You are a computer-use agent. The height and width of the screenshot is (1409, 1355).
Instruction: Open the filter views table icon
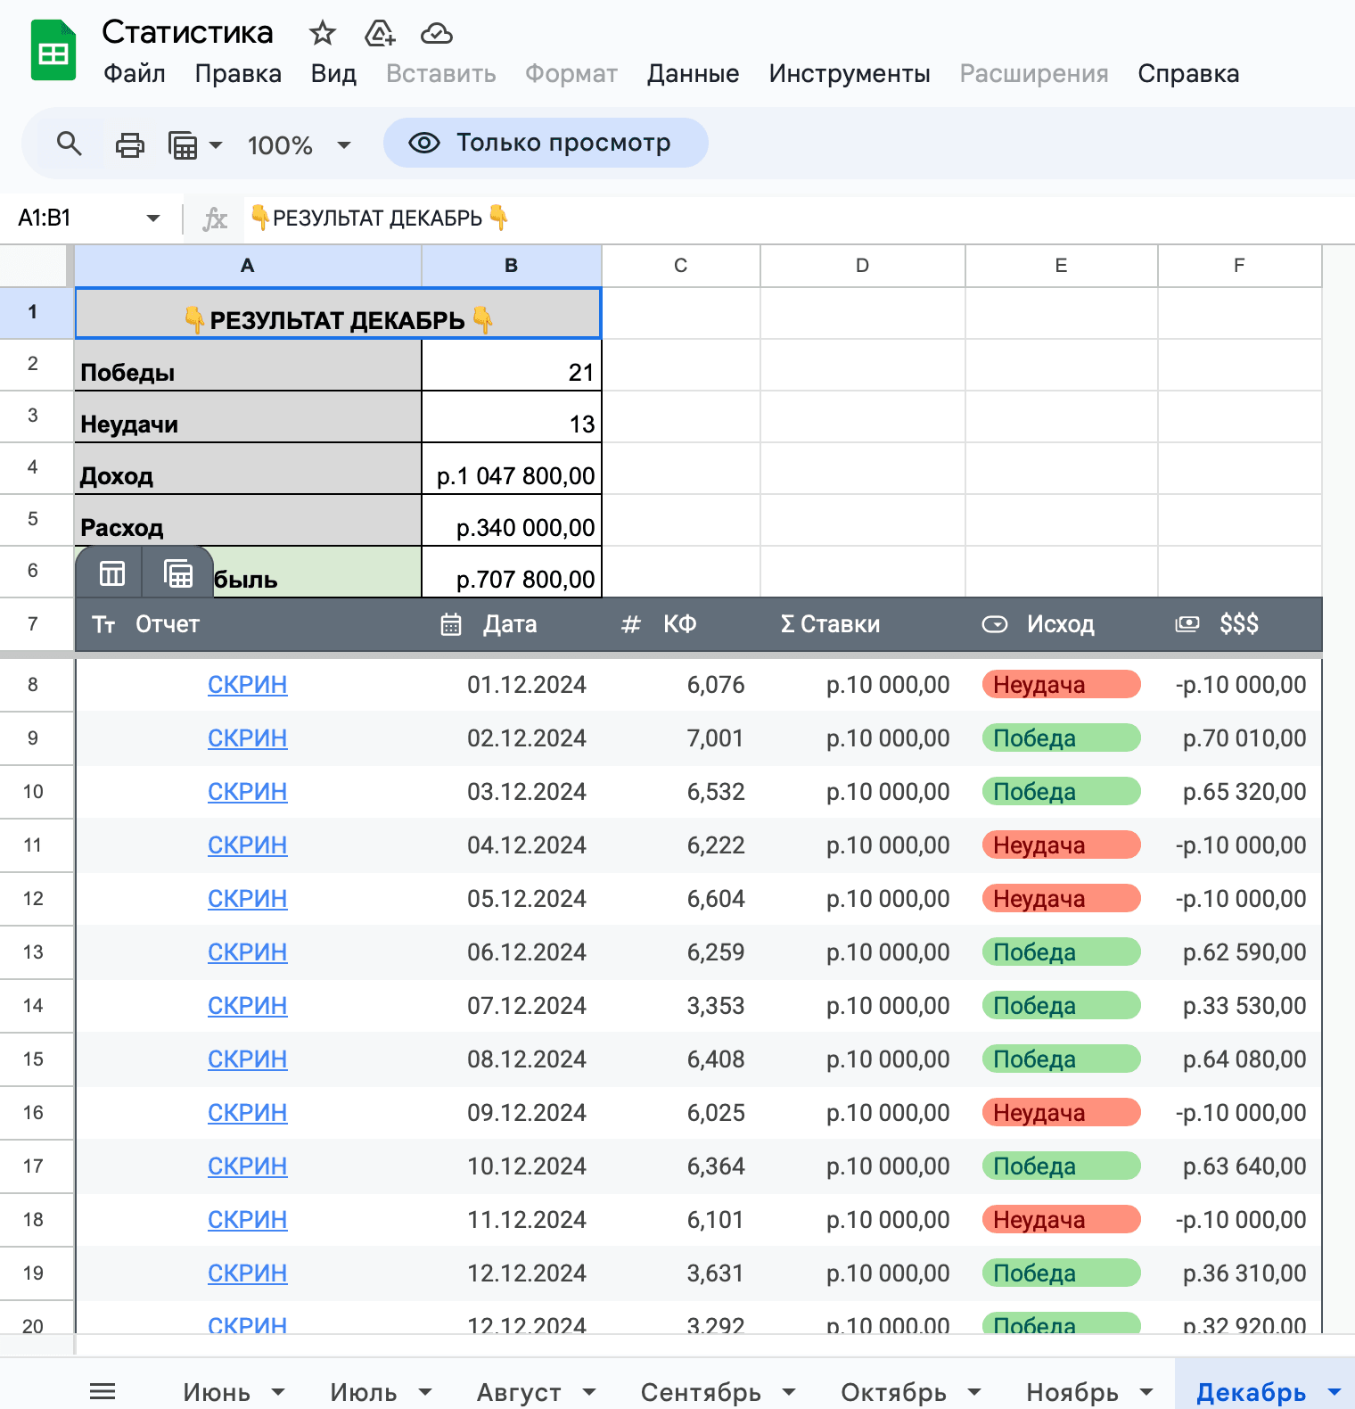(x=183, y=144)
